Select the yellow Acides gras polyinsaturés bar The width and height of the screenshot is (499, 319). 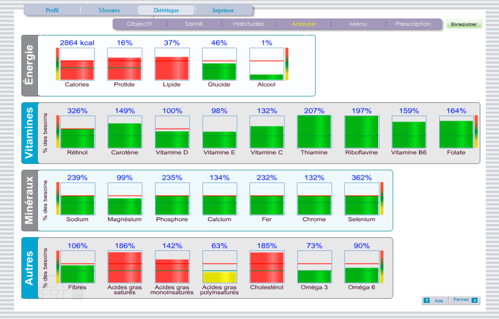click(x=219, y=277)
